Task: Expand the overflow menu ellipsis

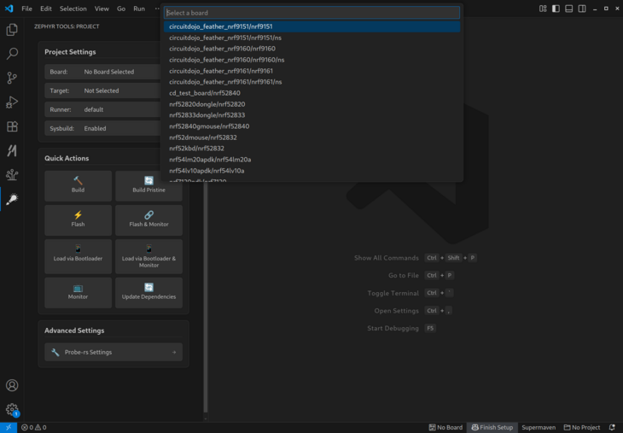Action: (157, 9)
